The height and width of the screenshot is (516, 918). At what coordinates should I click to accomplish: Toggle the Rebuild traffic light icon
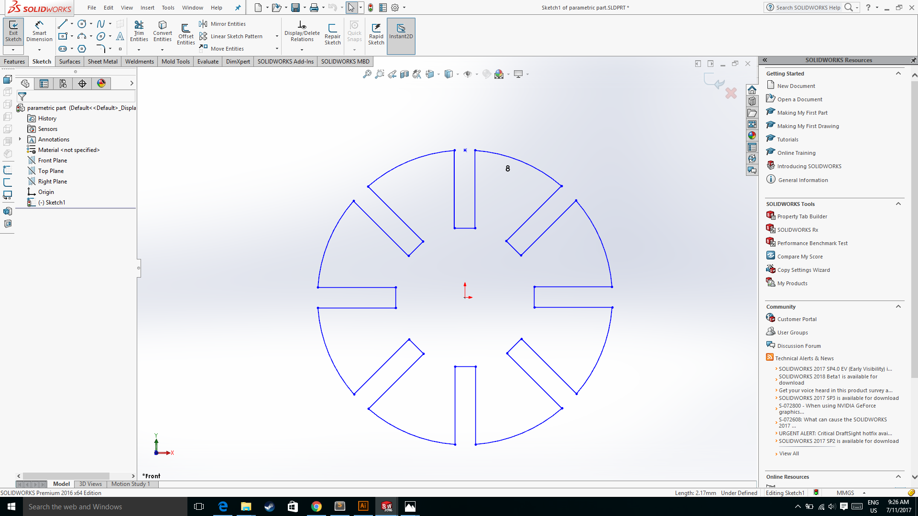coord(371,8)
